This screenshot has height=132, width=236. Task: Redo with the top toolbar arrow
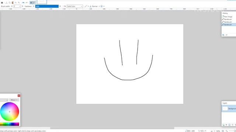coord(27,3)
